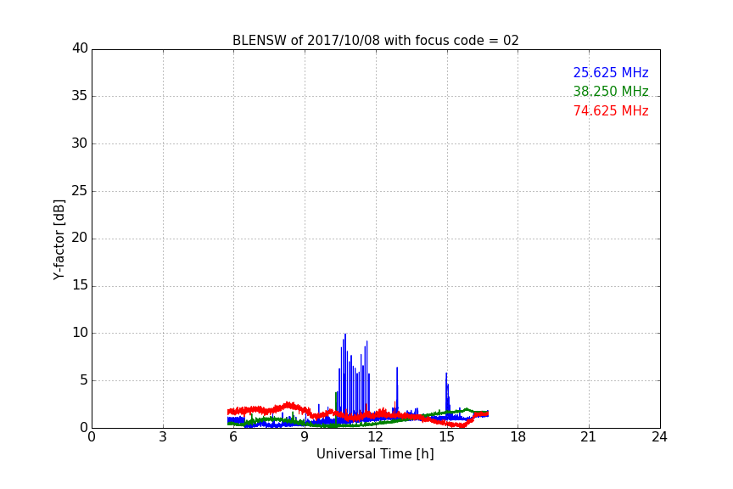This screenshot has width=733, height=489.
Task: Click y-axis tick label '40'
Action: [80, 48]
